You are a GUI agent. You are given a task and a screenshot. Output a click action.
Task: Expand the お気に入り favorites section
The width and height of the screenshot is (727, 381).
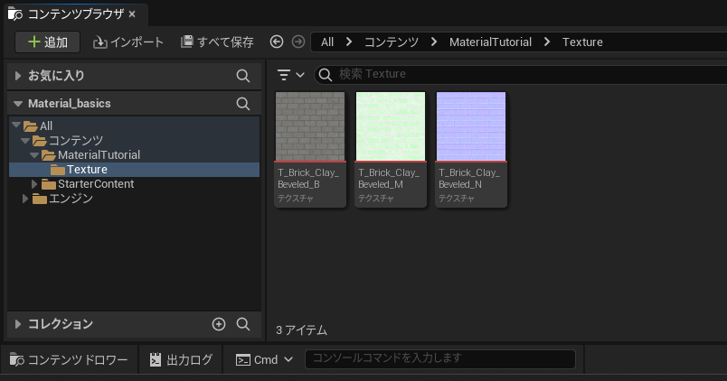[x=18, y=76]
